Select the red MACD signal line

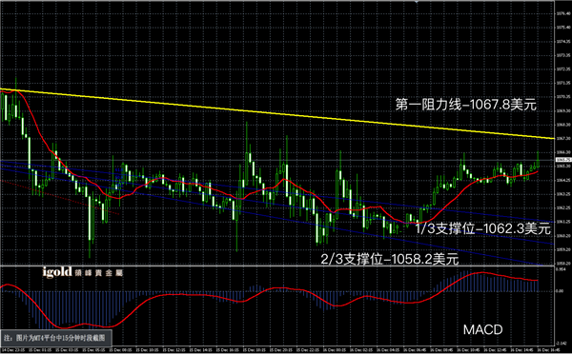click(x=269, y=299)
